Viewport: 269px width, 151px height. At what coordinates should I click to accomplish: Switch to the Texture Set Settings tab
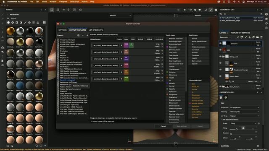click(x=240, y=33)
